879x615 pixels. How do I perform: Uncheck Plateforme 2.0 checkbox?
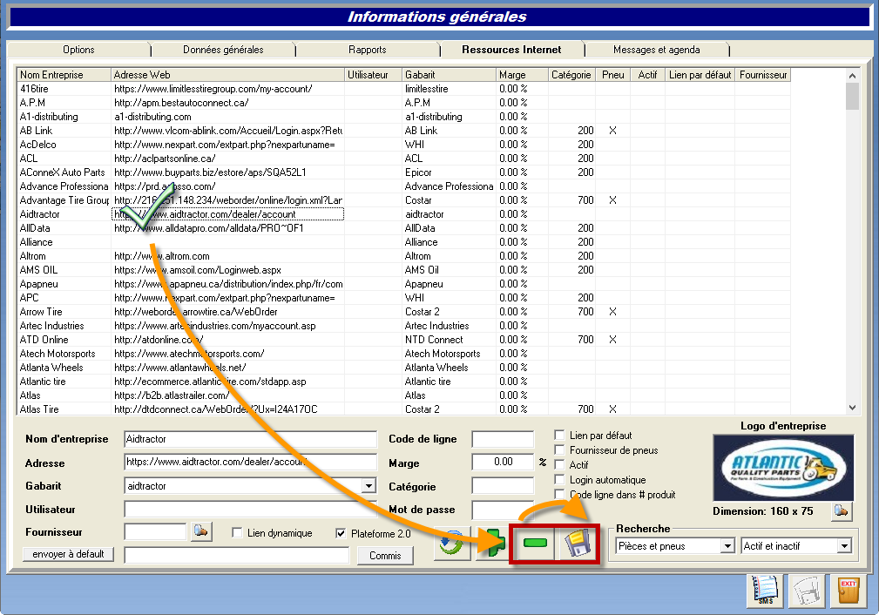tap(341, 533)
